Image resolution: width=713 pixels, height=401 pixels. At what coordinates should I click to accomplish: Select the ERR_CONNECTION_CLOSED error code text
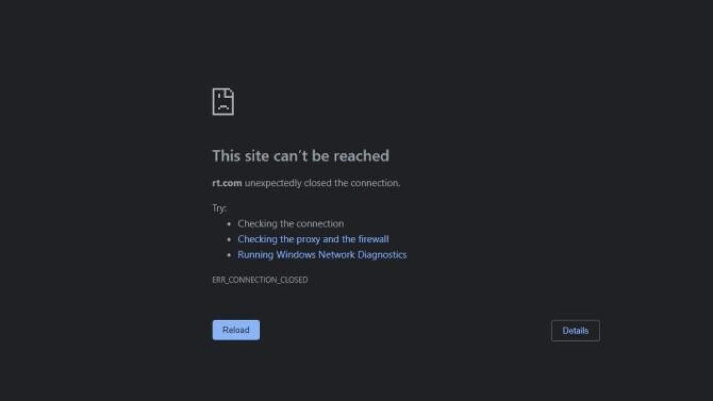tap(260, 280)
